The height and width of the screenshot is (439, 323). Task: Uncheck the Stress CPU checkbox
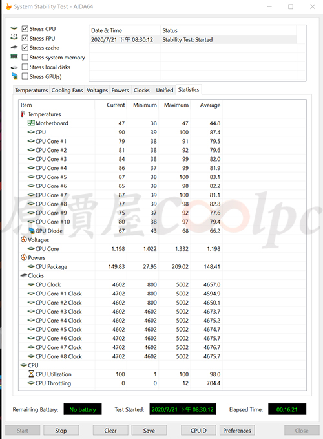[25, 29]
